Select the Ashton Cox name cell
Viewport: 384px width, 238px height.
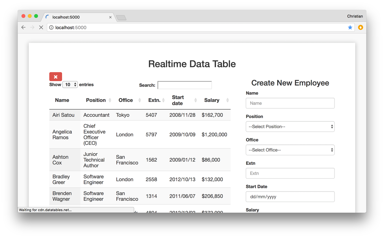point(65,160)
